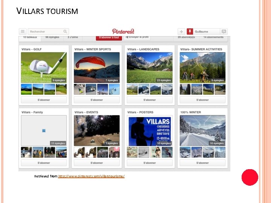271x203 pixels.
Task: Click S'abonner under Villars - POSTERS
Action: coord(149,163)
